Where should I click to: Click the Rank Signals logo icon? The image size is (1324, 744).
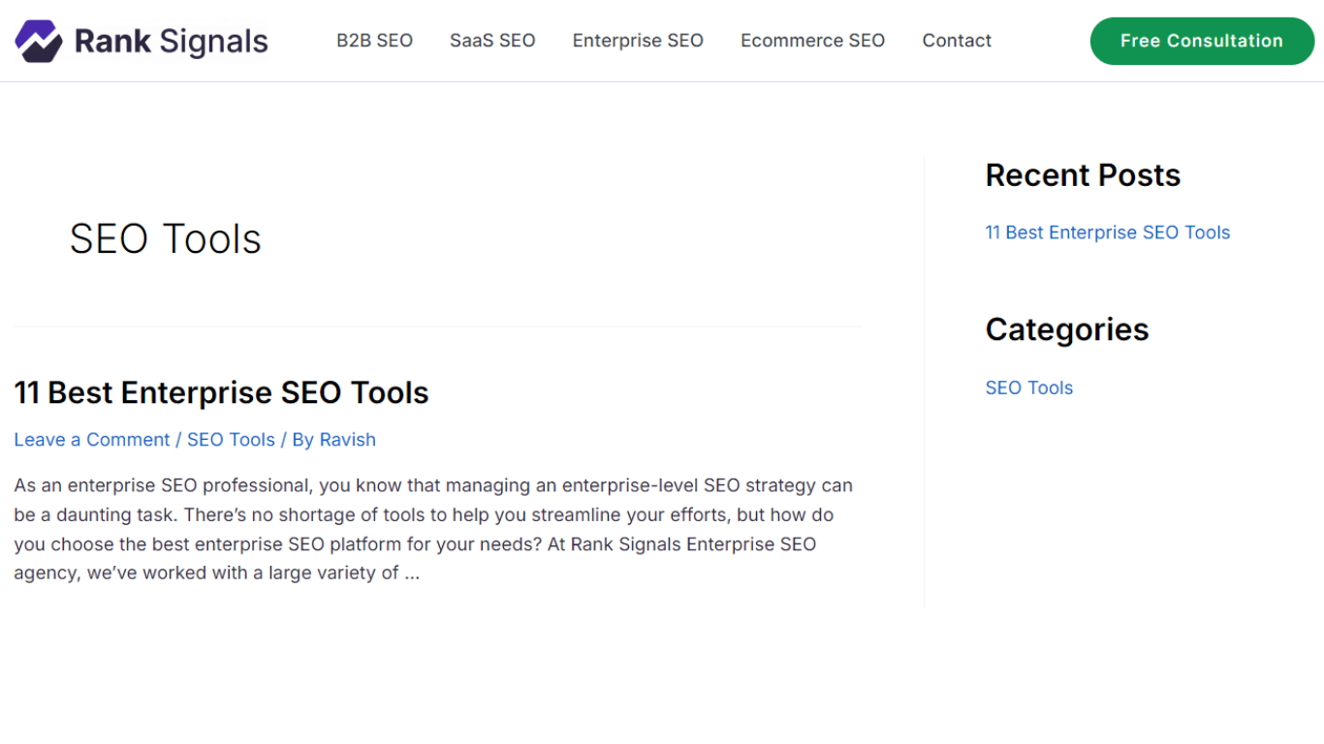pyautogui.click(x=39, y=41)
